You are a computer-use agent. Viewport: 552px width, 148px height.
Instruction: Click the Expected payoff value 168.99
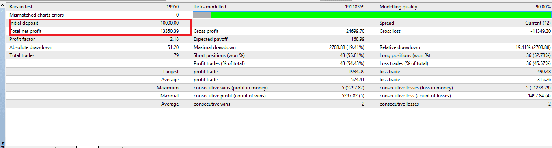pyautogui.click(x=358, y=39)
